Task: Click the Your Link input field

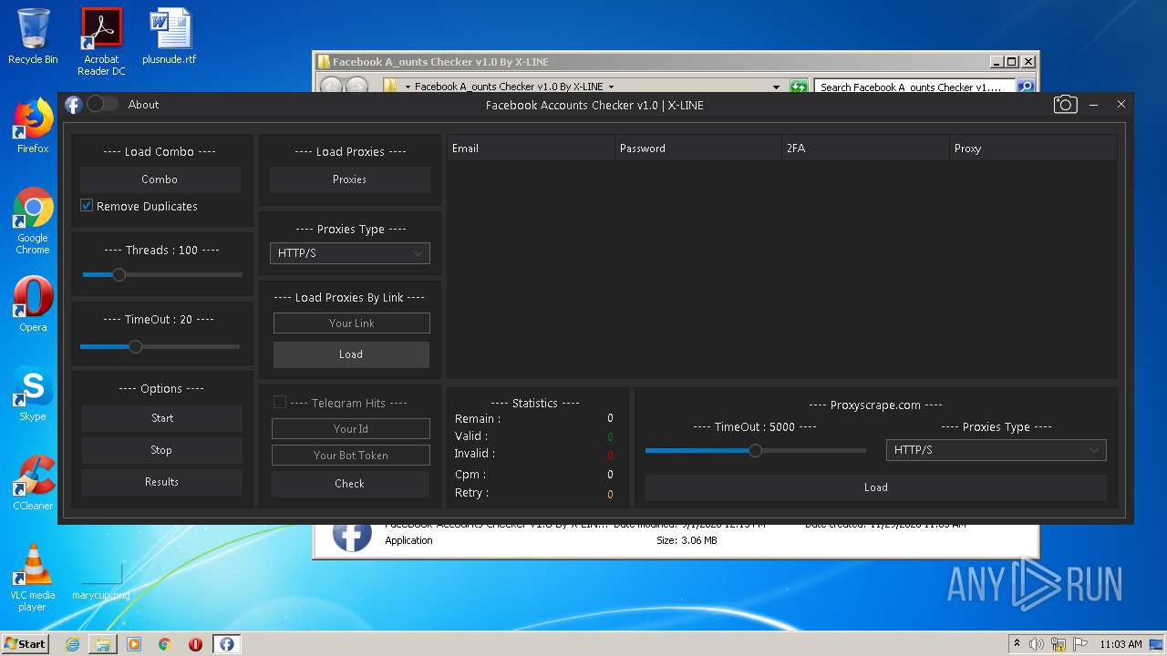Action: pyautogui.click(x=351, y=323)
